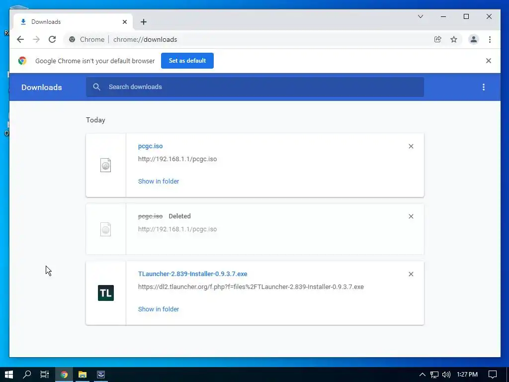The width and height of the screenshot is (509, 382).
Task: Set Chrome as default browser
Action: pos(187,61)
